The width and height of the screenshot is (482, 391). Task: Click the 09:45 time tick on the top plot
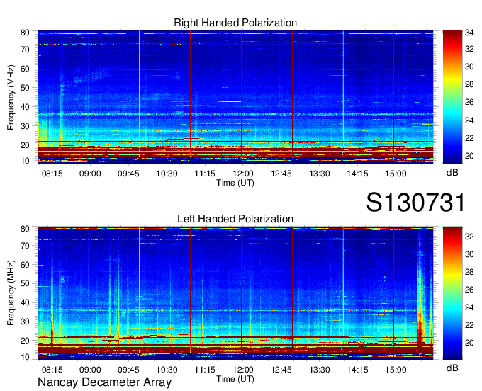(128, 174)
